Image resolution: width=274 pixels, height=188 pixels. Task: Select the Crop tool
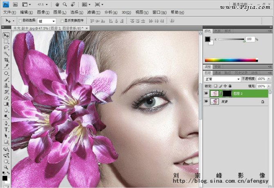point(6,60)
